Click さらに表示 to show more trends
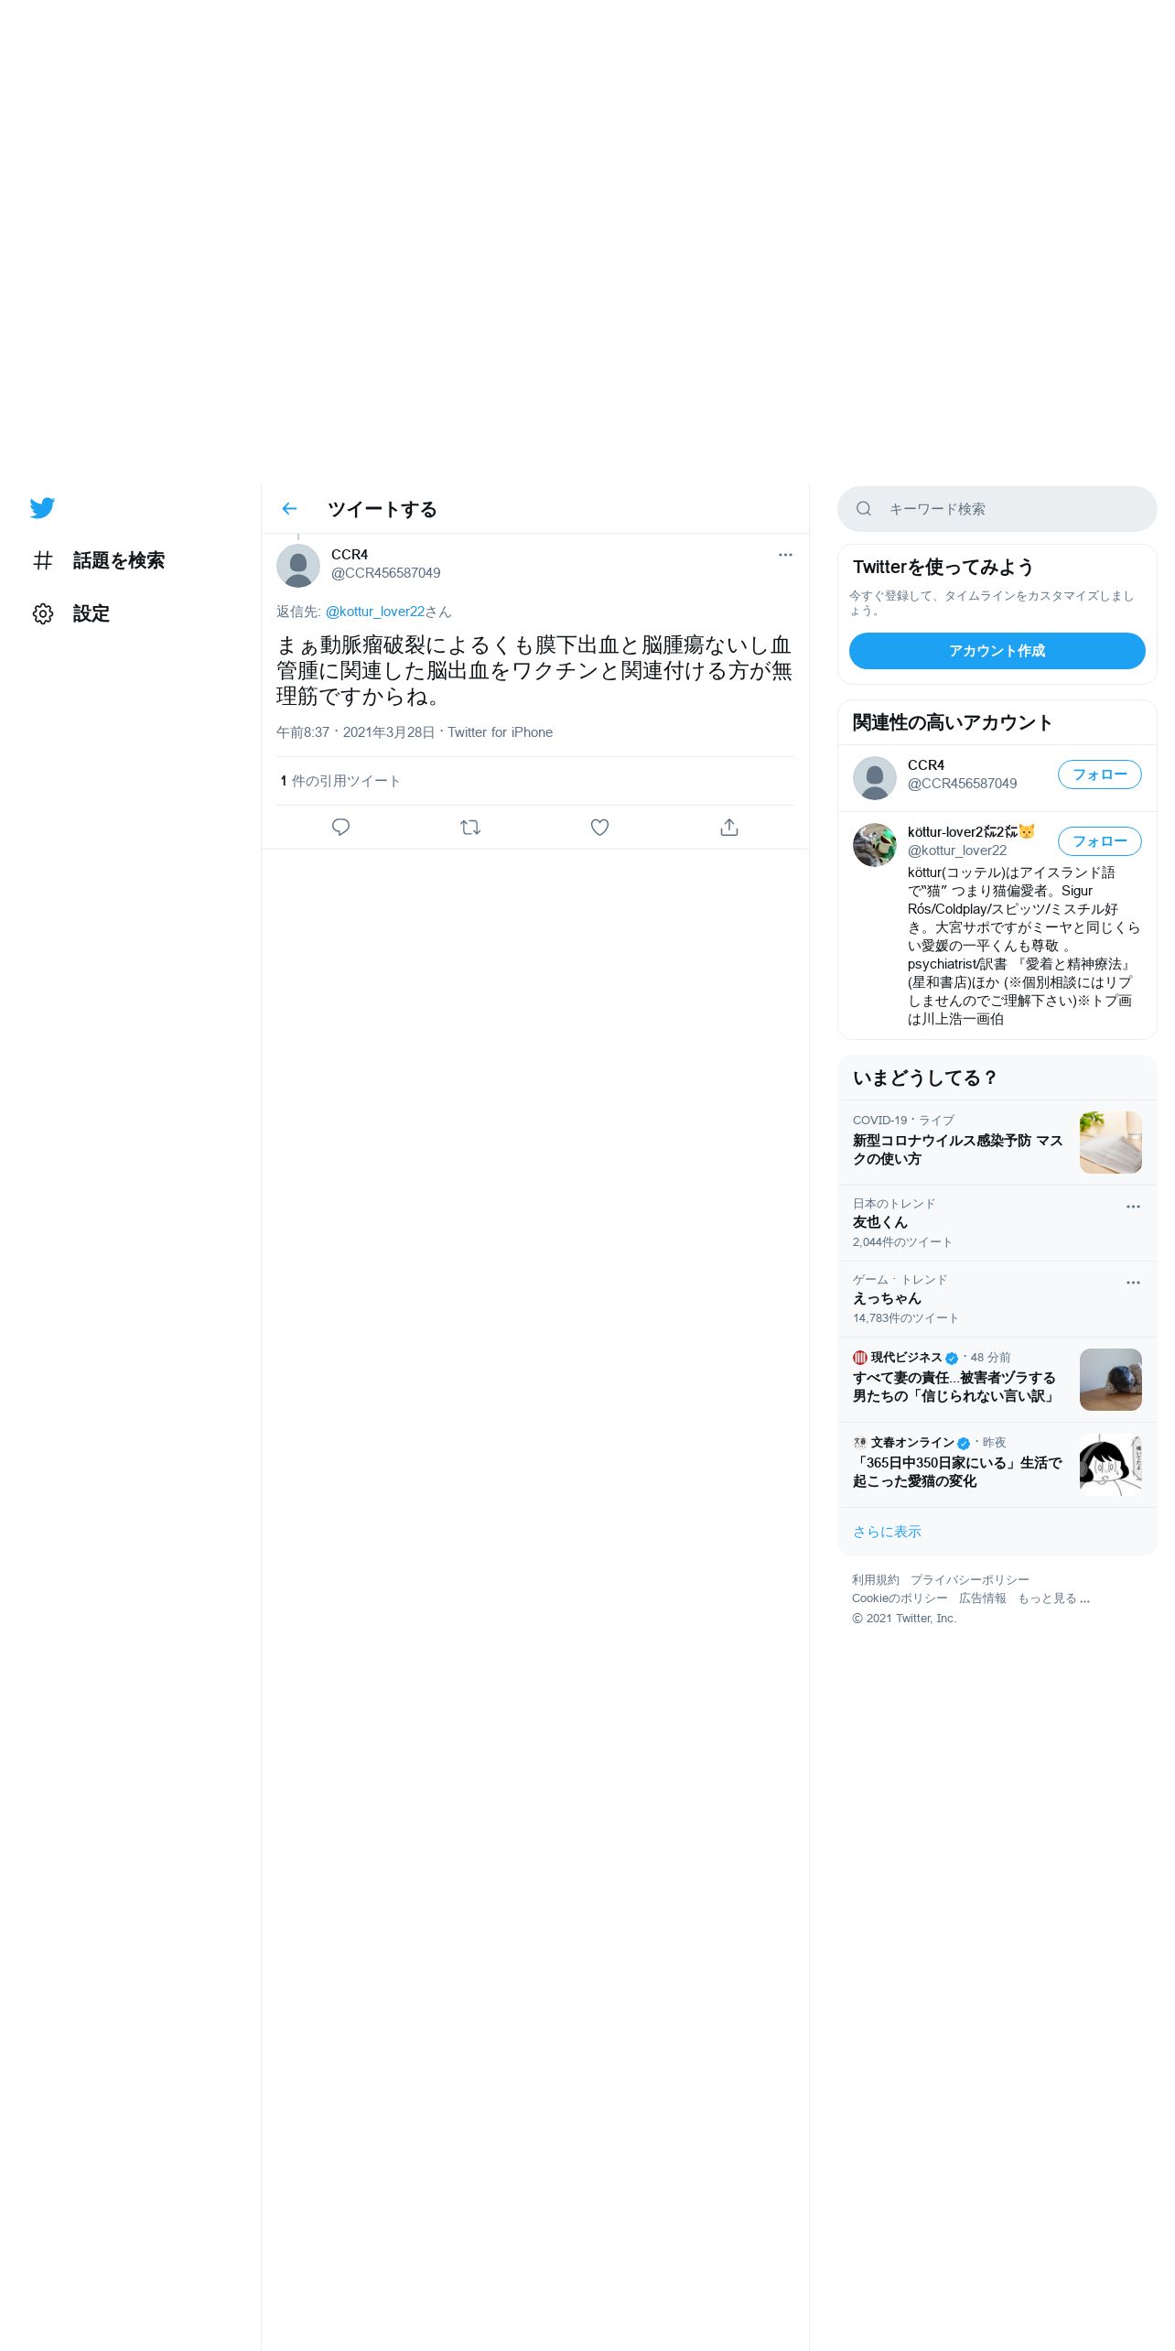Viewport: 1175px width, 2351px height. click(887, 1532)
